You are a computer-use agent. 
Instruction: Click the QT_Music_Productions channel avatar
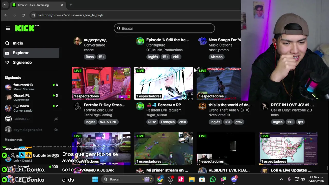click(x=140, y=41)
